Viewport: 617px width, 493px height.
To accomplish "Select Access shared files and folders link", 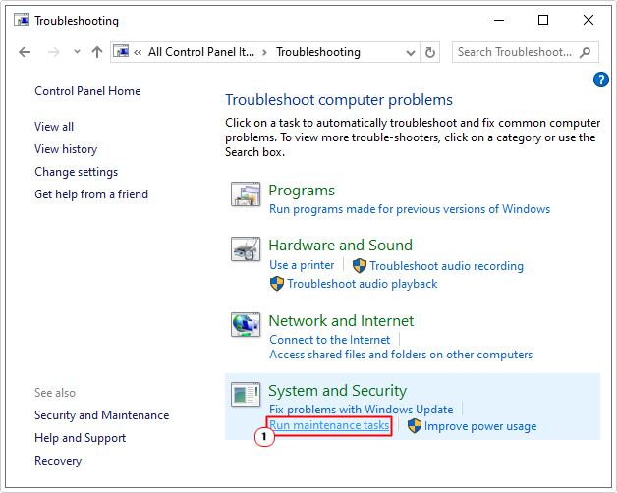I will (x=401, y=355).
